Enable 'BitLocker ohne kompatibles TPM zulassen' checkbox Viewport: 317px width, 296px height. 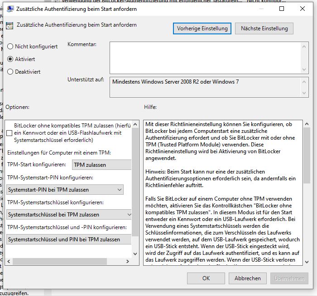point(10,133)
